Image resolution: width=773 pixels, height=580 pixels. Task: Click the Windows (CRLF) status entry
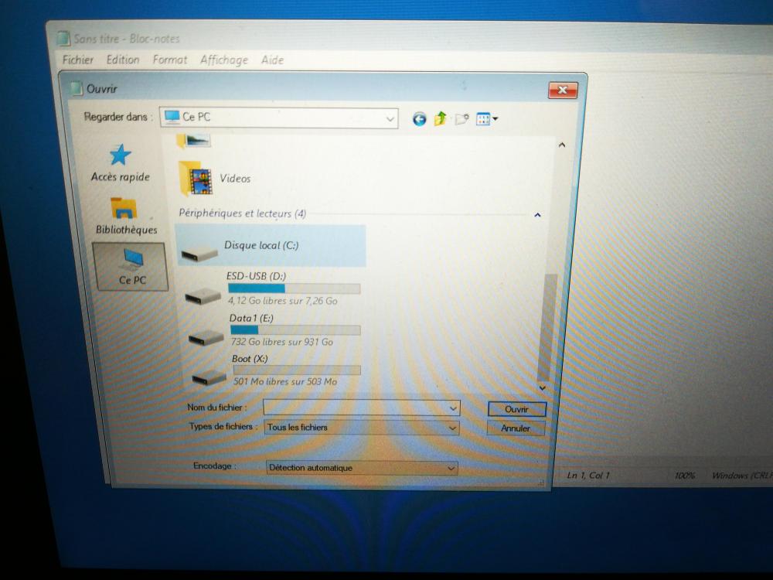click(x=741, y=476)
